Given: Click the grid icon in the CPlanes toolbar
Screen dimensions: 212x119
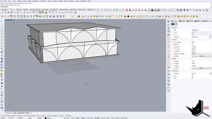Looking at the screenshot, I should point(40,12).
